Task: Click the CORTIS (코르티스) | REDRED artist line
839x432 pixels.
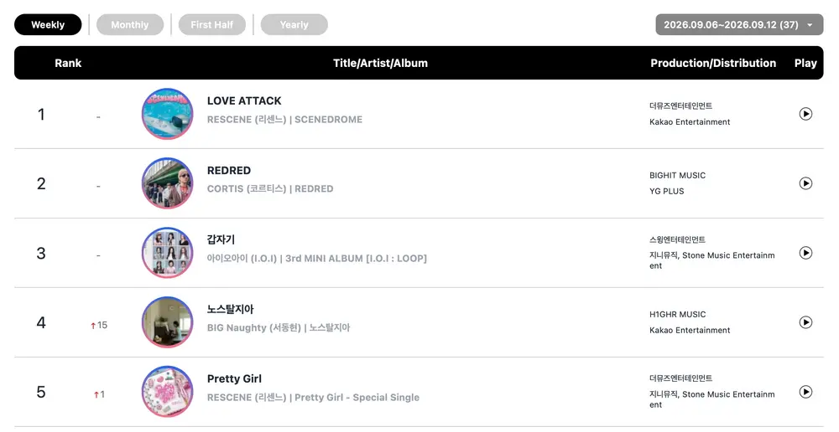Action: (270, 189)
